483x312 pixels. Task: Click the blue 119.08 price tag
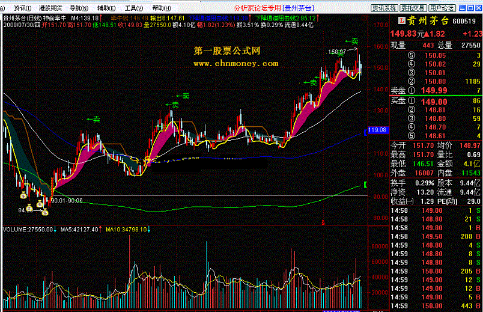click(378, 130)
